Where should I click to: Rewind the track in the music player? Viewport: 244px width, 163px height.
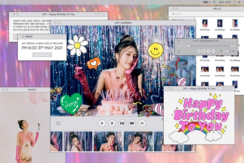(x=199, y=51)
